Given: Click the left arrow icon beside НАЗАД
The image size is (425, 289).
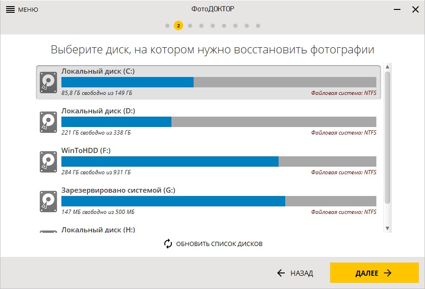Looking at the screenshot, I should click(x=281, y=273).
